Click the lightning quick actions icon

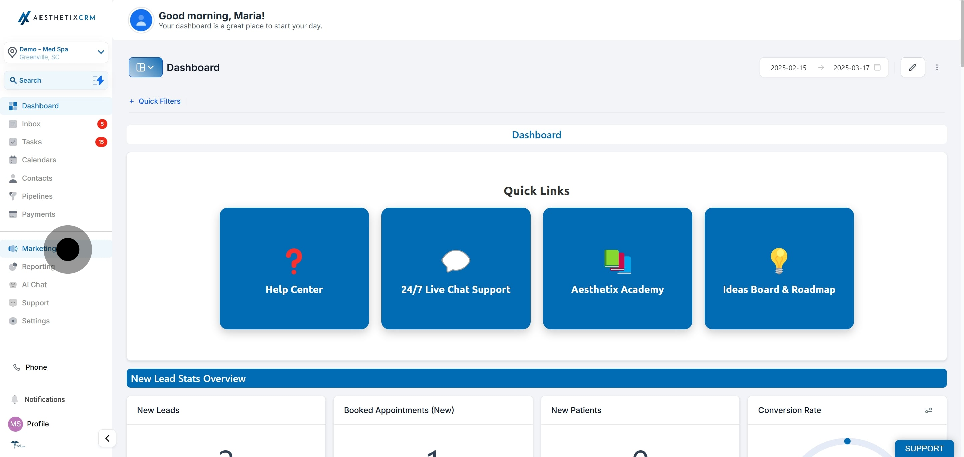pos(99,80)
